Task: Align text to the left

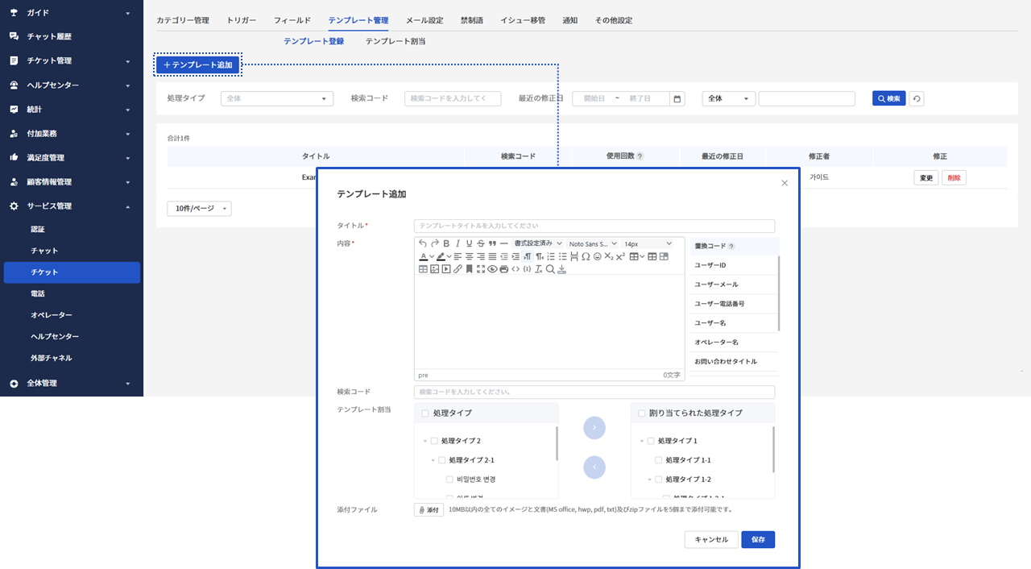Action: [458, 256]
